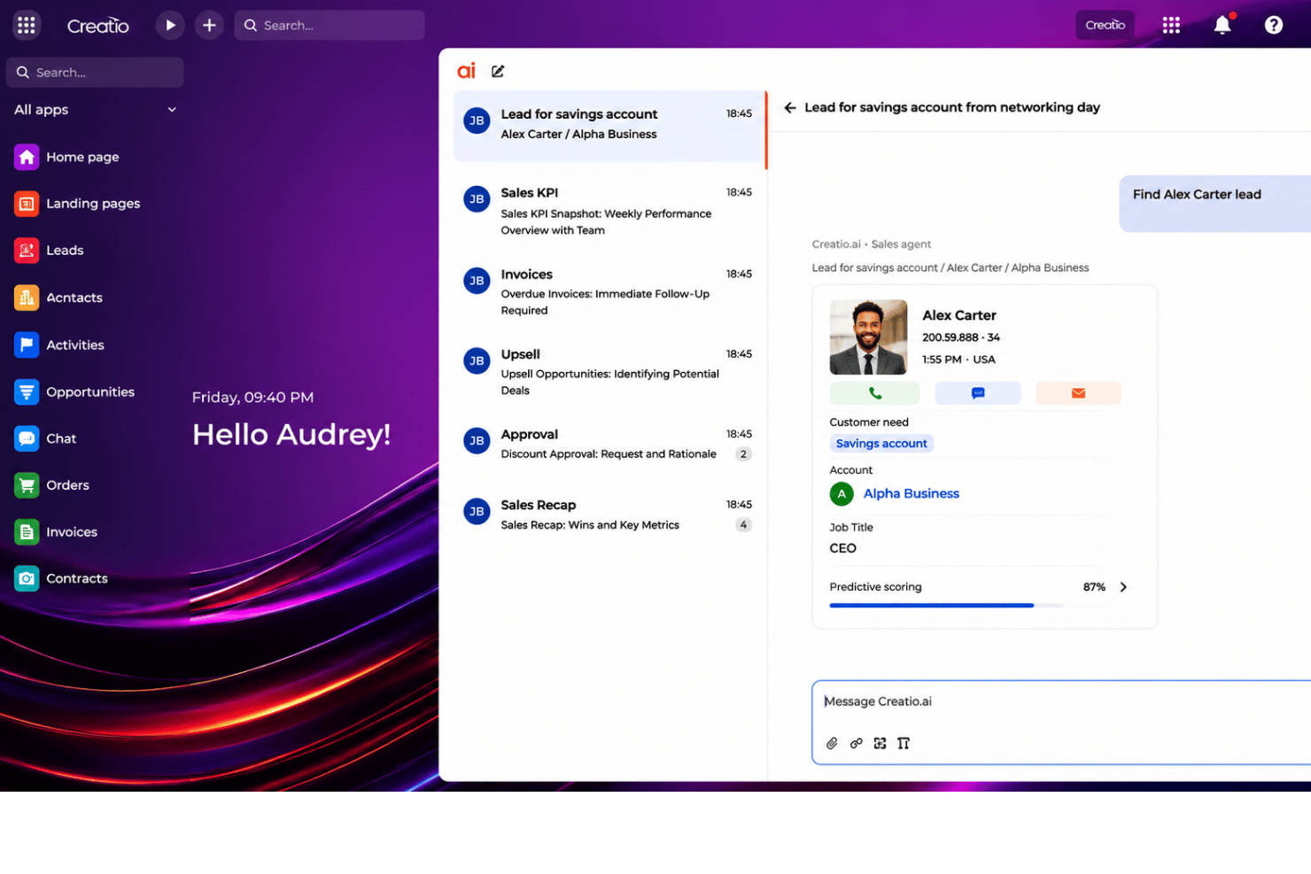The image size is (1311, 874).
Task: Expand Predictive scoring chevron
Action: coord(1123,587)
